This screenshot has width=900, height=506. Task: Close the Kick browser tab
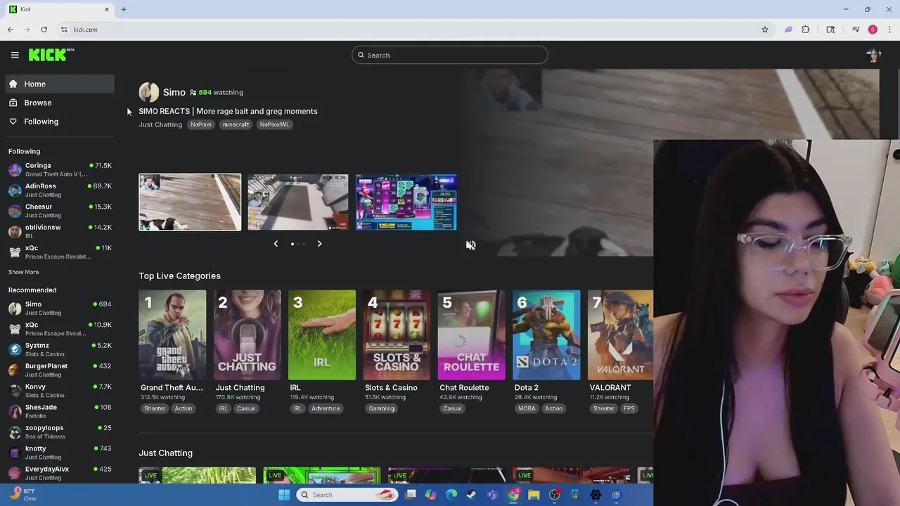[x=107, y=9]
